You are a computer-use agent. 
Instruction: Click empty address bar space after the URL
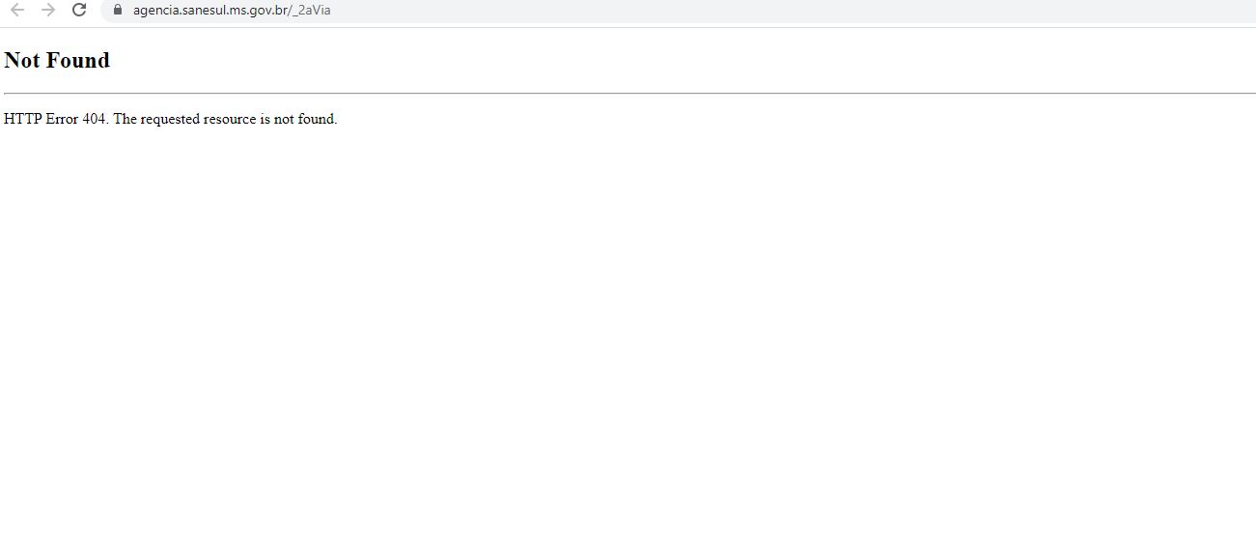pyautogui.click(x=772, y=10)
